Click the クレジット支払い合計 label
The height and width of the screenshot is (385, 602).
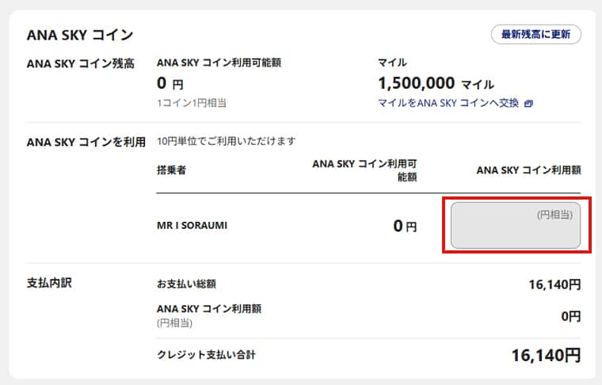pos(206,354)
